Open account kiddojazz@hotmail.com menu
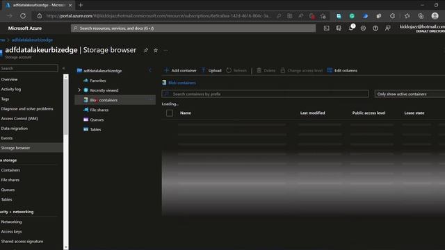The height and width of the screenshot is (250, 445). pyautogui.click(x=422, y=28)
